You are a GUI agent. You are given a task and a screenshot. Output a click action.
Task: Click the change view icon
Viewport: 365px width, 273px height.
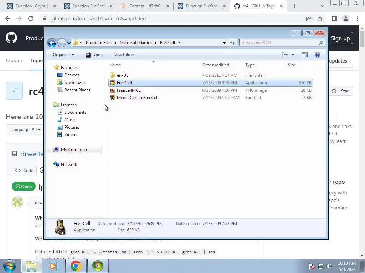pos(285,55)
